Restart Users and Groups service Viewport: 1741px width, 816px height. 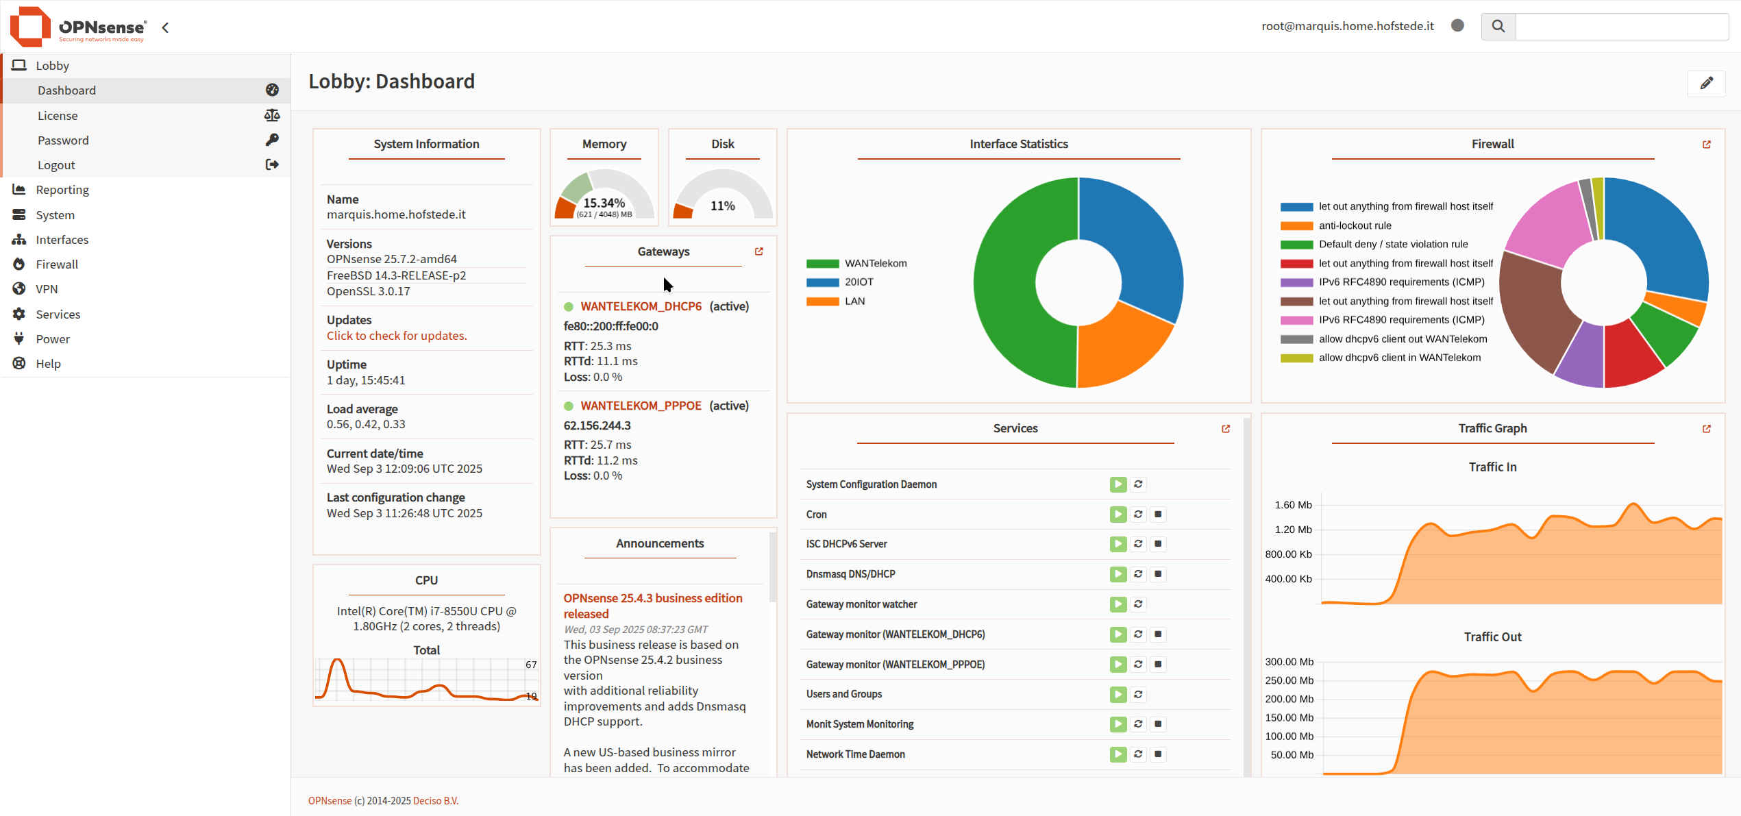[1138, 694]
